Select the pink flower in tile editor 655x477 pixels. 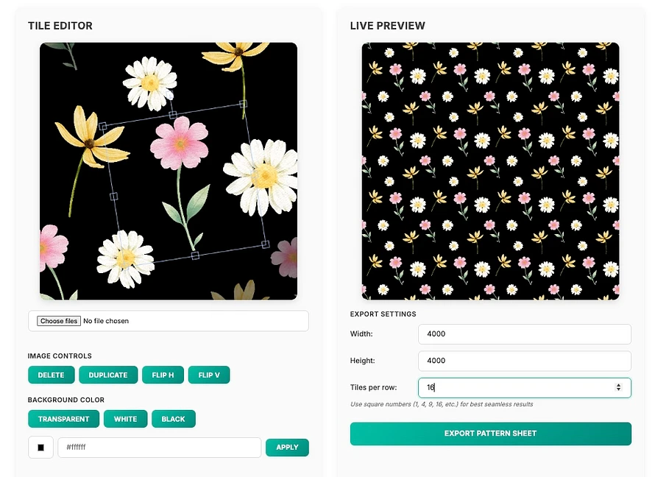point(180,143)
